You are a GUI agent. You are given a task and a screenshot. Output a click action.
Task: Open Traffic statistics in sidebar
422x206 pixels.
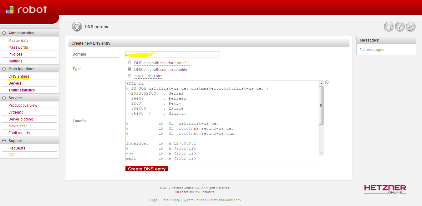click(22, 90)
